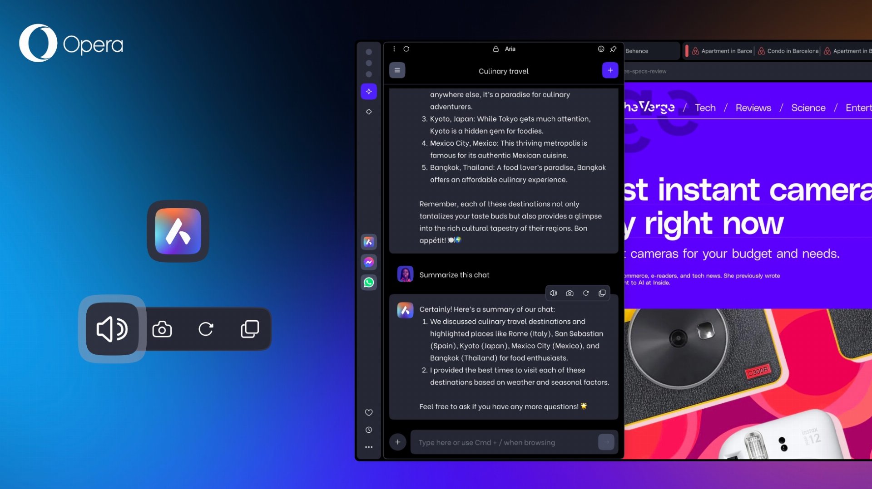Open sidebar more options ellipsis
This screenshot has height=489, width=872.
click(369, 447)
